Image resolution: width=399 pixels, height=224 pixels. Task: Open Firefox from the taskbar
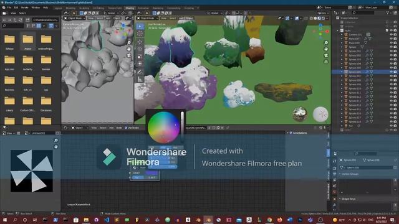280,220
